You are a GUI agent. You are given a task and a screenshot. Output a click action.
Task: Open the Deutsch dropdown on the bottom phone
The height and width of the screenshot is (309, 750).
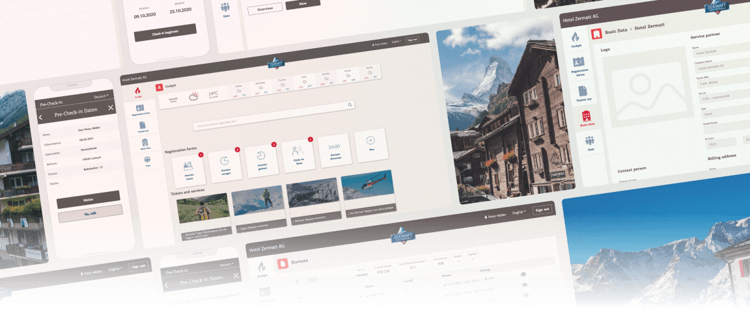pyautogui.click(x=227, y=265)
